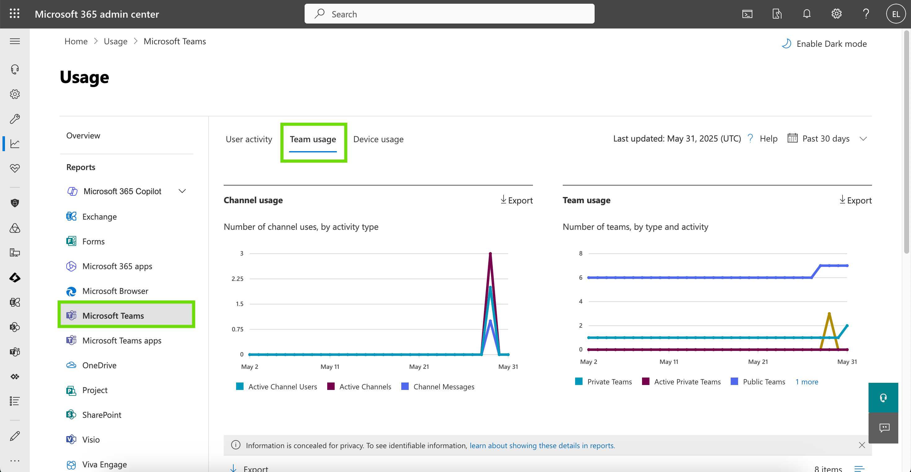
Task: Click the Channel usage peak data point
Action: [x=490, y=253]
